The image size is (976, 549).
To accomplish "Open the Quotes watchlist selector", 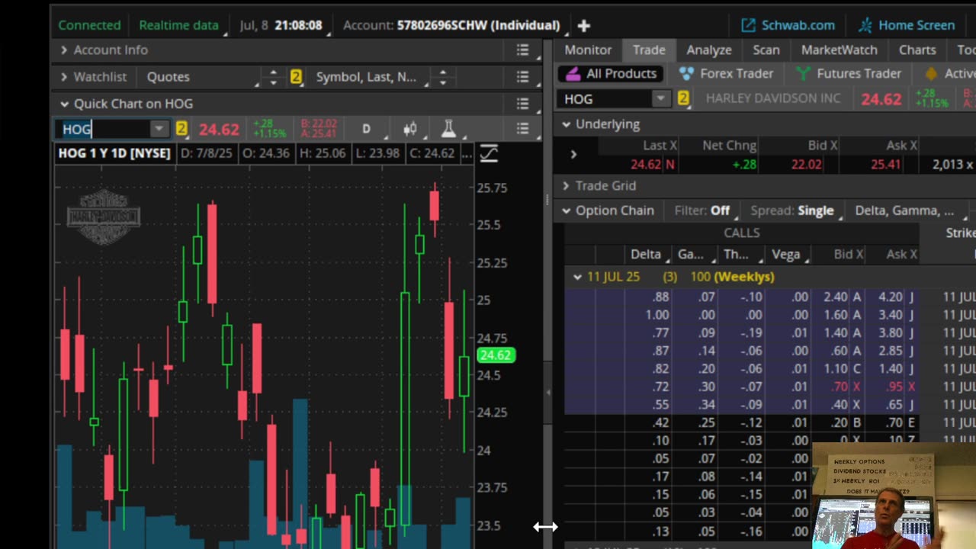I will click(x=201, y=77).
